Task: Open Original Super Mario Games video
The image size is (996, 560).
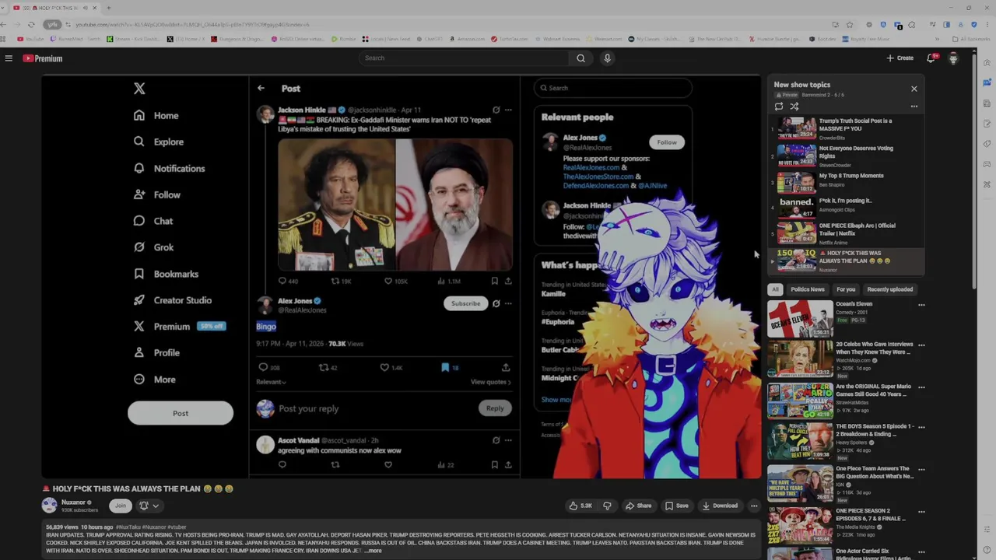Action: click(x=800, y=401)
